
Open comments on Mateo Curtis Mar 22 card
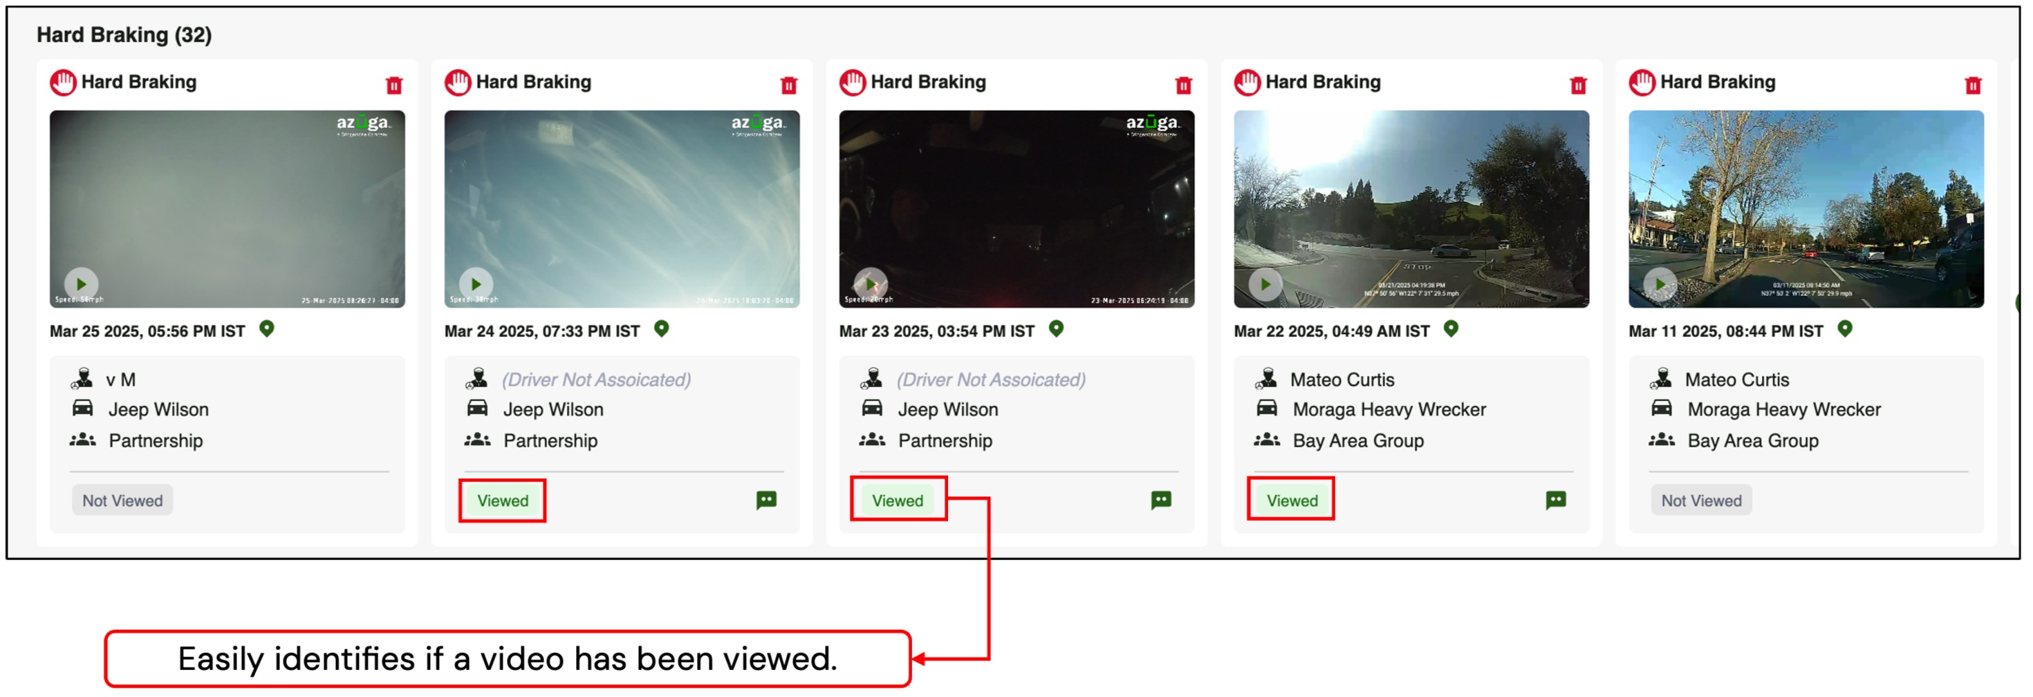(1556, 500)
